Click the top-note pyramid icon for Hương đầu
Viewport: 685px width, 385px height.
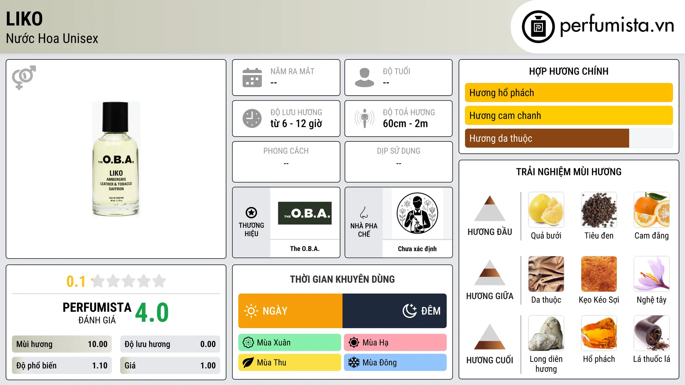(490, 208)
